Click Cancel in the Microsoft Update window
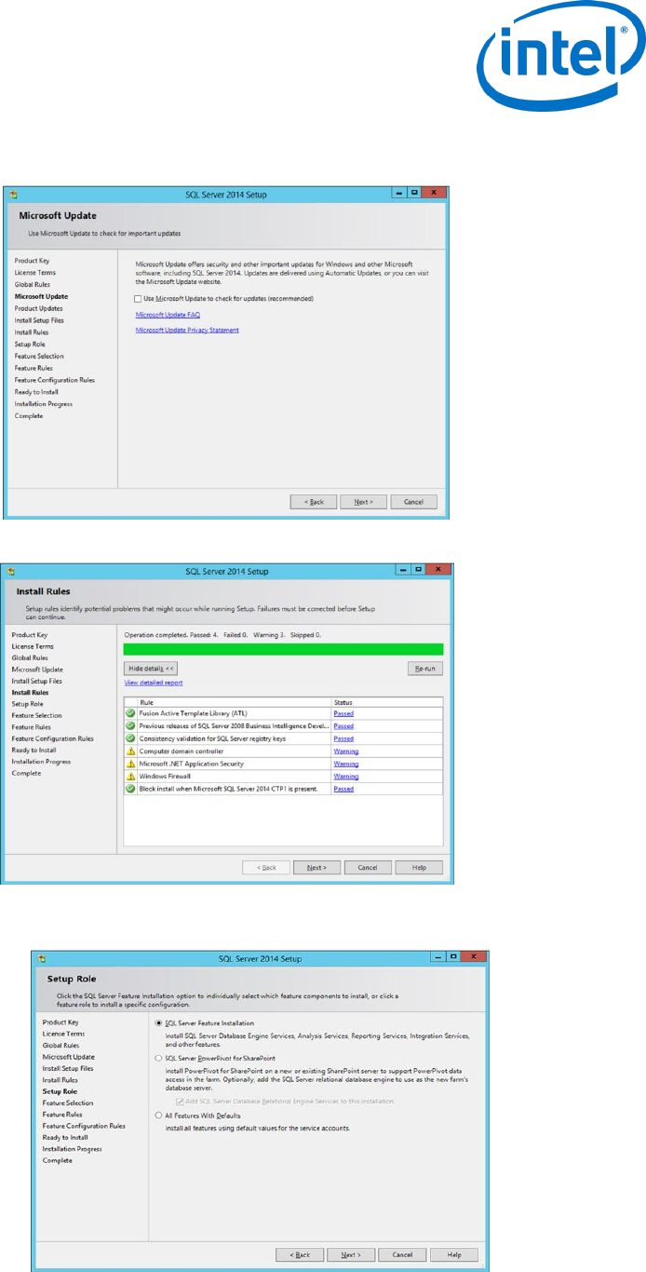The height and width of the screenshot is (1272, 646). coord(413,501)
